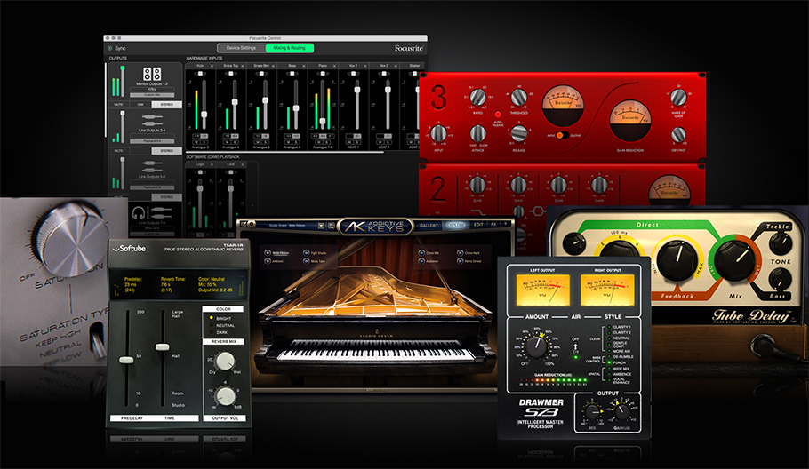Viewport: 809px width, 469px height.
Task: Click the Attack knob on red compressor
Action: point(477,134)
